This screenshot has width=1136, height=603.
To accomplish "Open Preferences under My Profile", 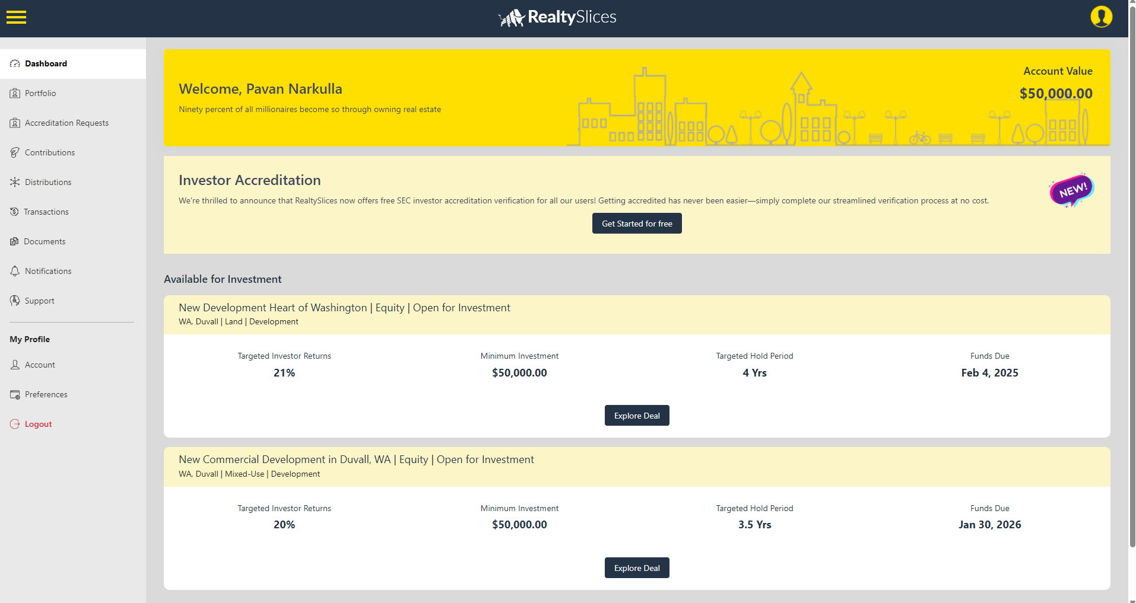I will click(x=73, y=394).
